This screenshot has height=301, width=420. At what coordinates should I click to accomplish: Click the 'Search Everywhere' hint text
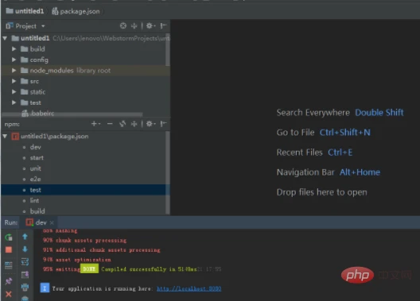click(x=313, y=113)
